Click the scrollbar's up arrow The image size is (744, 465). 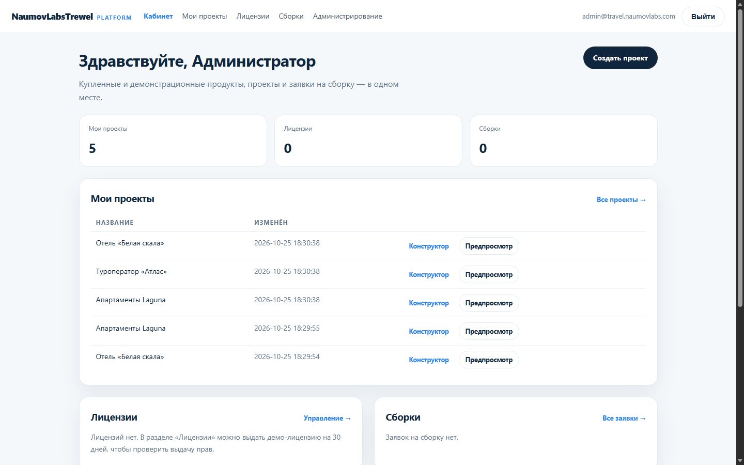pos(740,4)
